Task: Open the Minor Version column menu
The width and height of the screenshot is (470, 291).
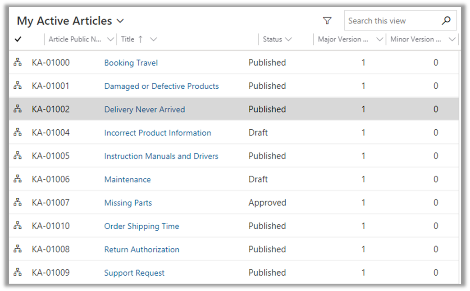Action: tap(452, 39)
